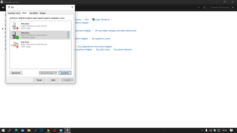Open the Windows Start menu
The image size is (237, 133).
coord(3,130)
